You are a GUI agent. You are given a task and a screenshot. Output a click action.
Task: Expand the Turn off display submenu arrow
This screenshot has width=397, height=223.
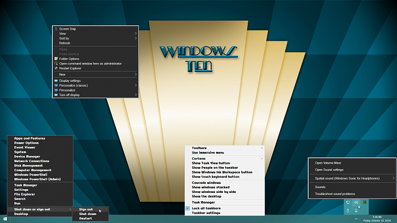point(136,95)
